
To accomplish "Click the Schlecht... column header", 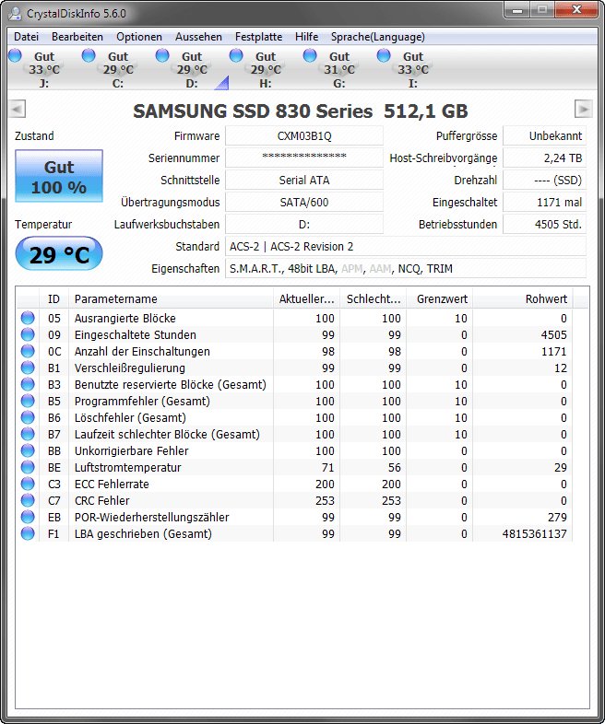I will click(x=373, y=298).
